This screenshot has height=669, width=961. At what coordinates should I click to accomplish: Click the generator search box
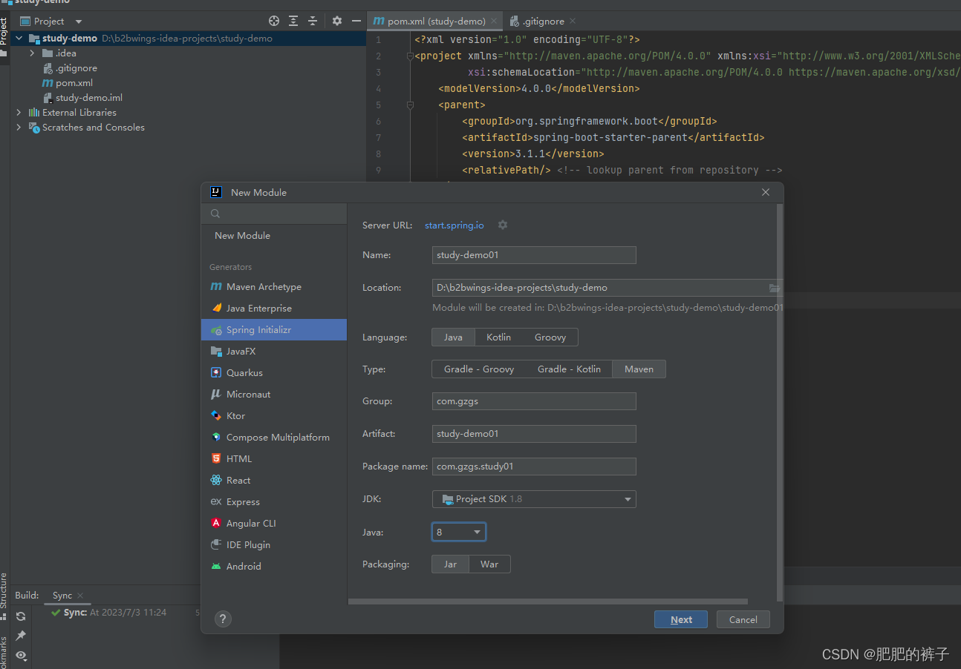pyautogui.click(x=273, y=214)
